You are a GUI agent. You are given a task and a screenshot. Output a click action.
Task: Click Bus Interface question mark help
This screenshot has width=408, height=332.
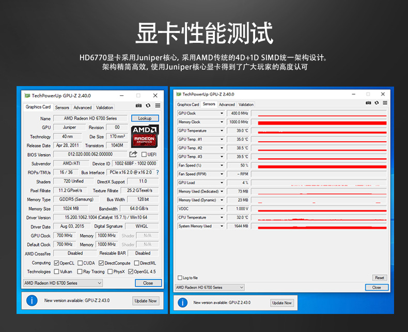point(158,172)
